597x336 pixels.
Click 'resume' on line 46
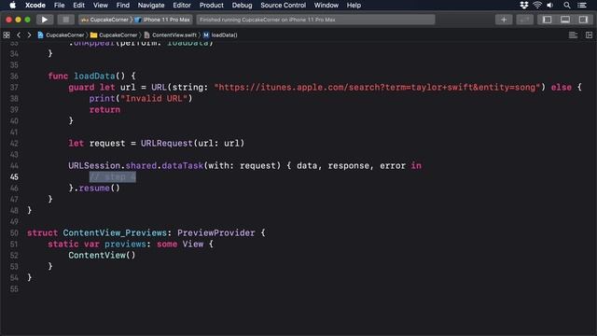click(94, 189)
